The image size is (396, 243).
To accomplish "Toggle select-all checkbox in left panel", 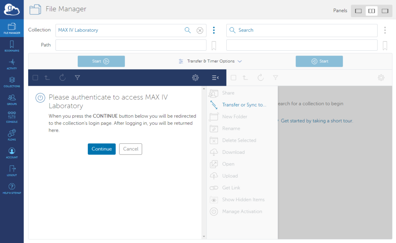I will (35, 78).
